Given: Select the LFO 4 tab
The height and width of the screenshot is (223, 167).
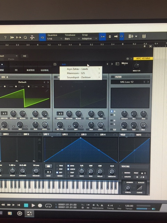Looking at the screenshot, I should 103,134.
